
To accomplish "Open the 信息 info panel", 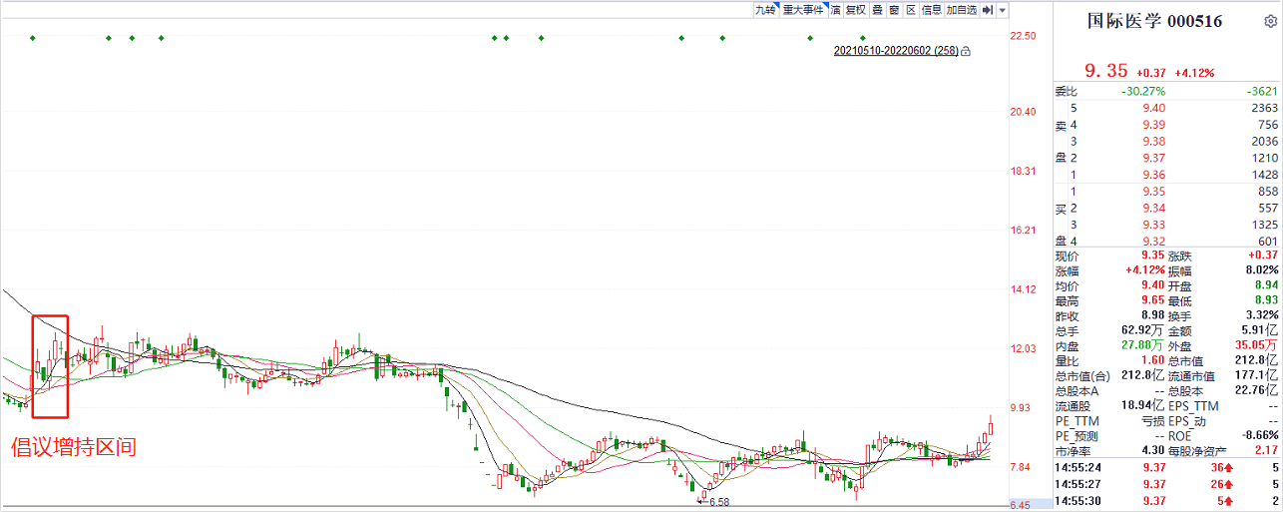I will click(x=931, y=10).
